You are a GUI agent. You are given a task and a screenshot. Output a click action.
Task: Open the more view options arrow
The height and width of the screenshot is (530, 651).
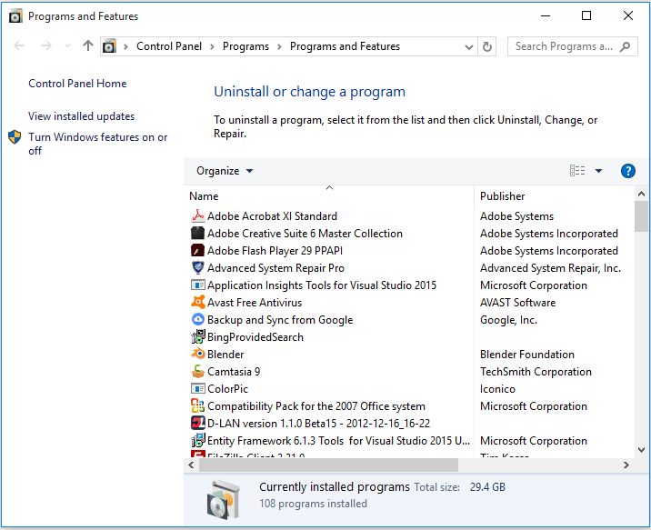[x=598, y=171]
